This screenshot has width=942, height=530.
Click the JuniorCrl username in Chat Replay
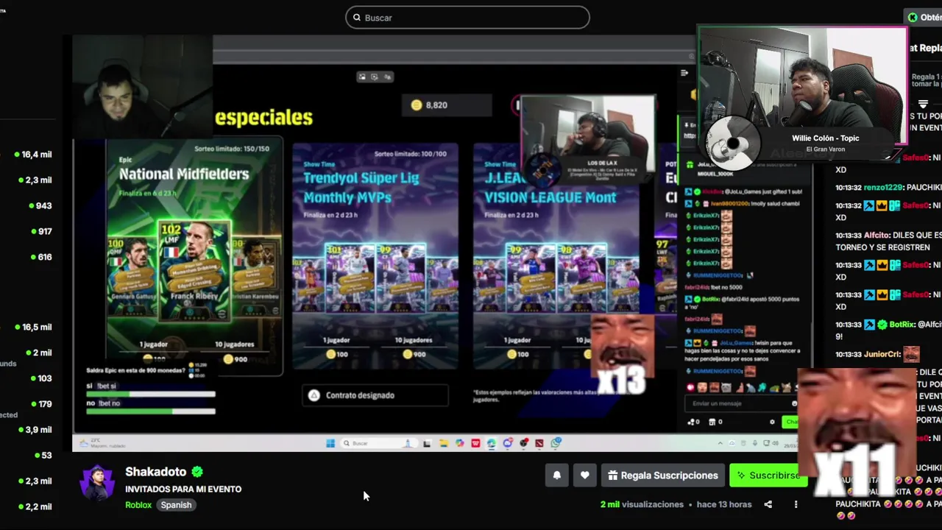[x=881, y=354]
